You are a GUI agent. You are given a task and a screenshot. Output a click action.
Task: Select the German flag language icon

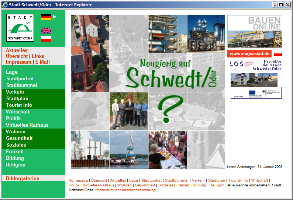(46, 17)
